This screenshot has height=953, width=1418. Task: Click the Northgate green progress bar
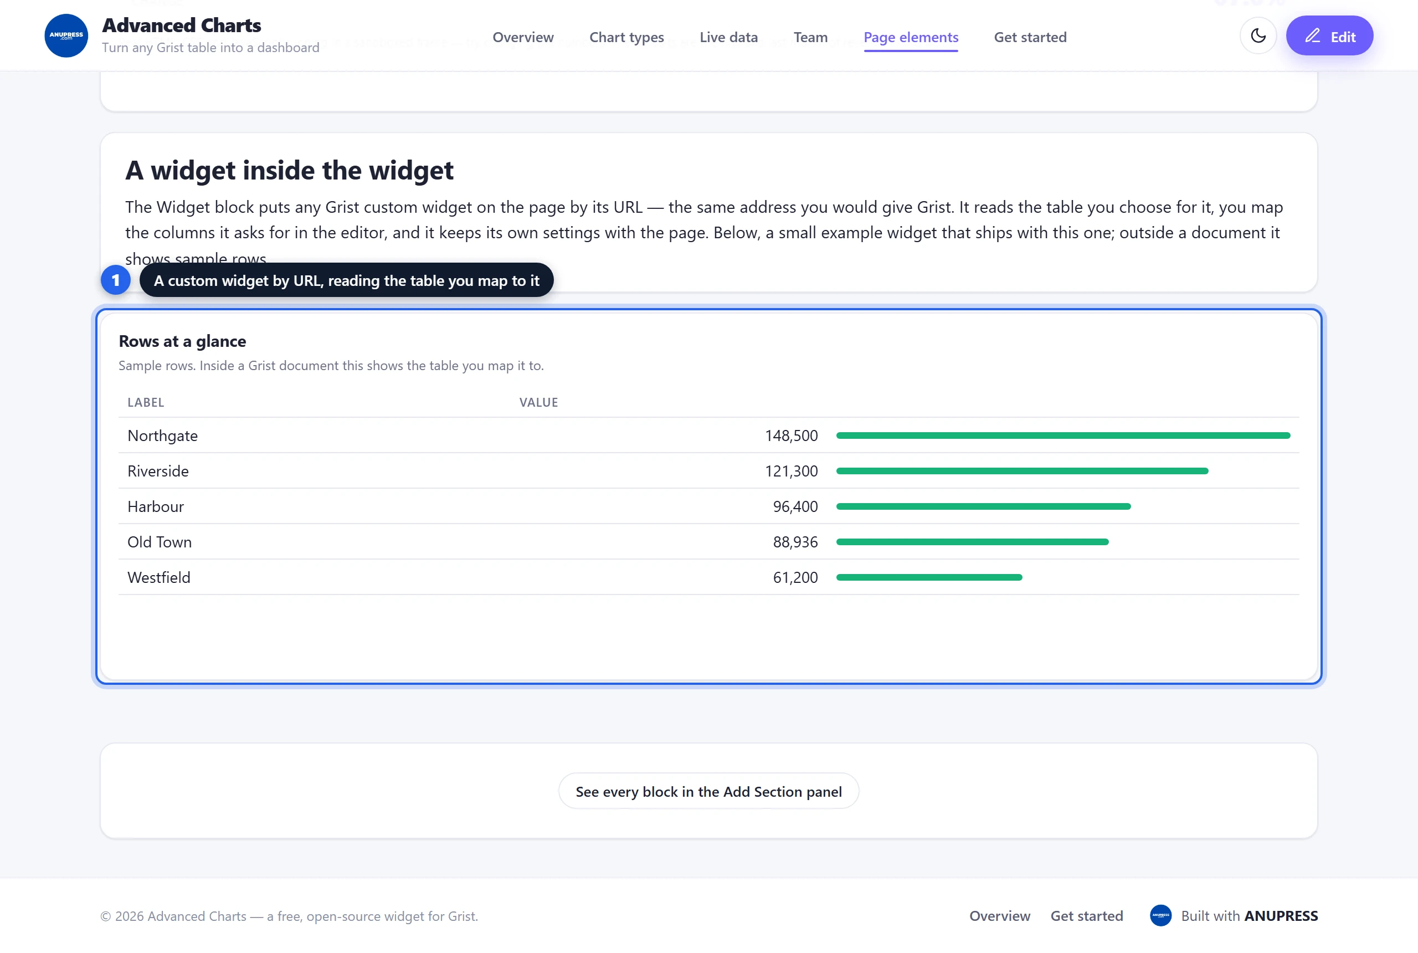pyautogui.click(x=1063, y=436)
